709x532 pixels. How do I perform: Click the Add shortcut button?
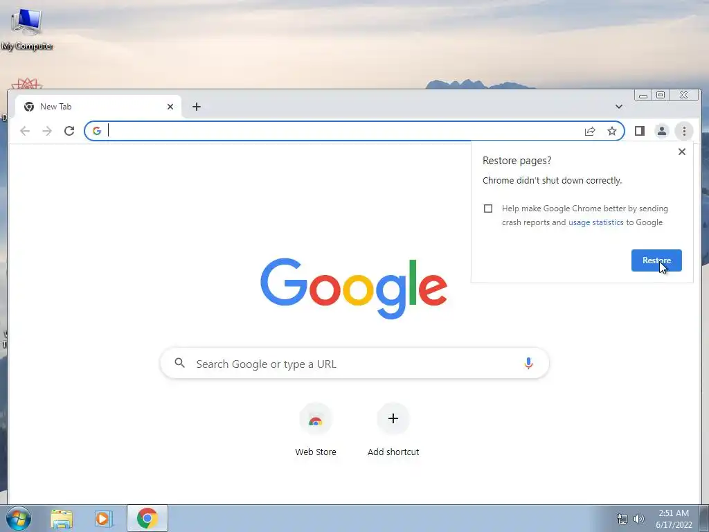393,429
